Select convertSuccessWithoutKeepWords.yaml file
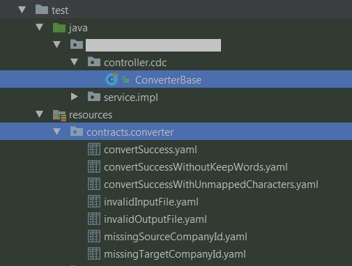This screenshot has width=352, height=266. [x=196, y=167]
